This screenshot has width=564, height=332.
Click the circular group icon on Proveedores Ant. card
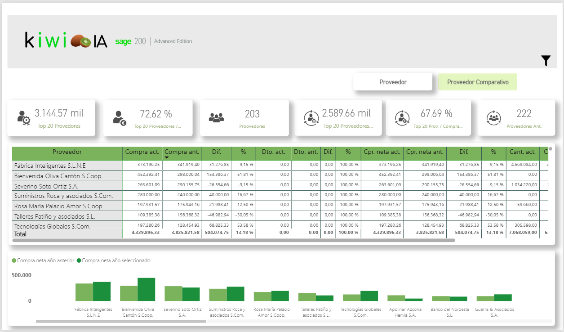point(493,117)
